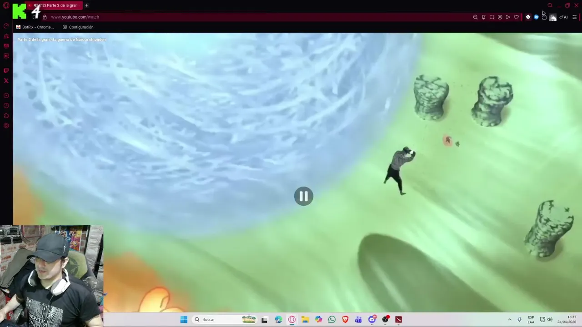Image resolution: width=582 pixels, height=327 pixels.
Task: Open Microsoft Teams from the taskbar
Action: coord(358,320)
